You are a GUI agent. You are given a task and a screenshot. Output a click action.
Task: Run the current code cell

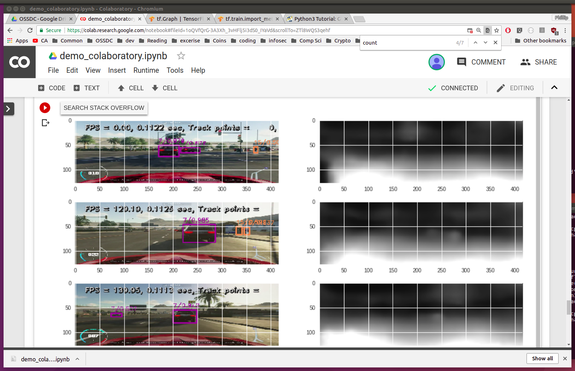pyautogui.click(x=45, y=108)
